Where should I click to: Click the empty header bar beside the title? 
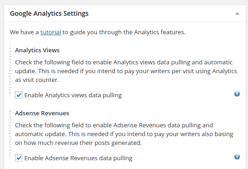[x=161, y=13]
